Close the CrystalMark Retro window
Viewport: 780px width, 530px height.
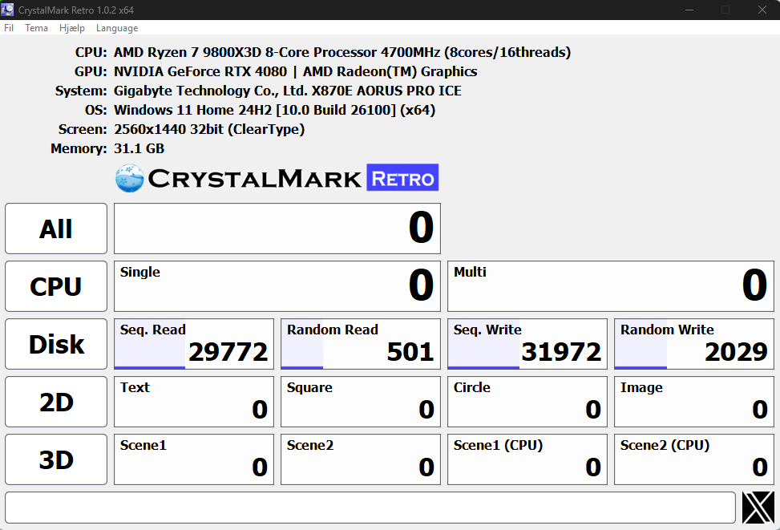pos(762,10)
